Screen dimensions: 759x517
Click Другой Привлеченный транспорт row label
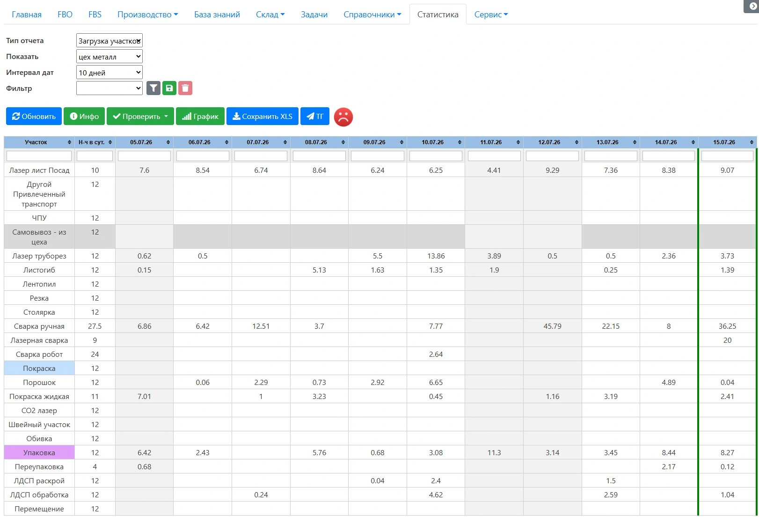(x=39, y=194)
